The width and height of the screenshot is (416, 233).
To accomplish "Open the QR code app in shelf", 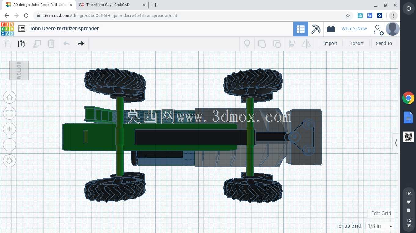I will tap(408, 137).
